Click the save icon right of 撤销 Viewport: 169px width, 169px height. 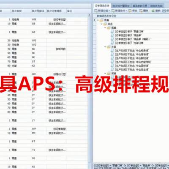pos(164,11)
